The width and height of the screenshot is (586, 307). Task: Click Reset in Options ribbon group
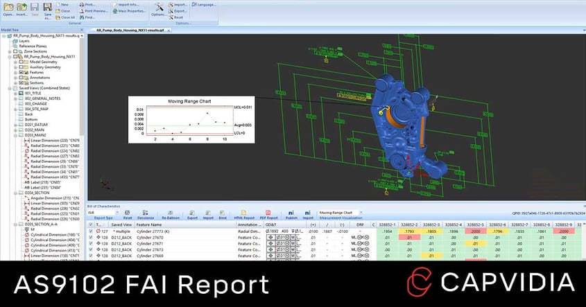(176, 17)
